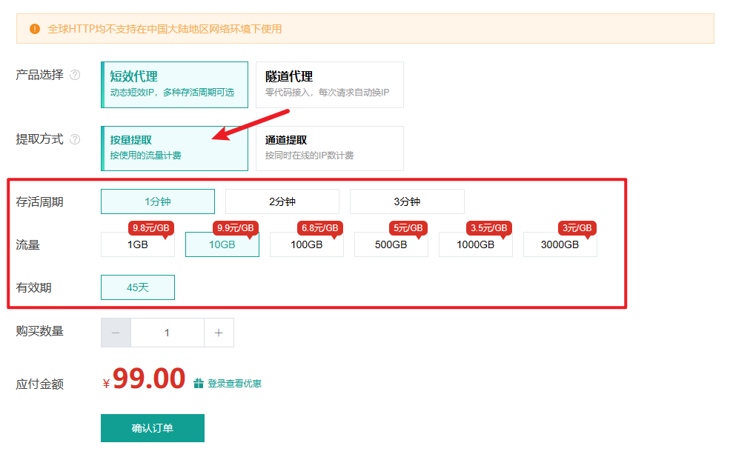Increase purchase quantity with plus button

click(x=219, y=333)
